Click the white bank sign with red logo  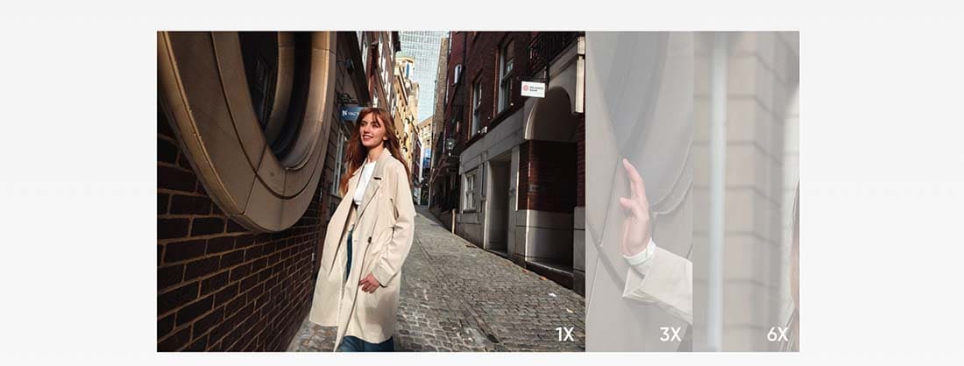[533, 89]
